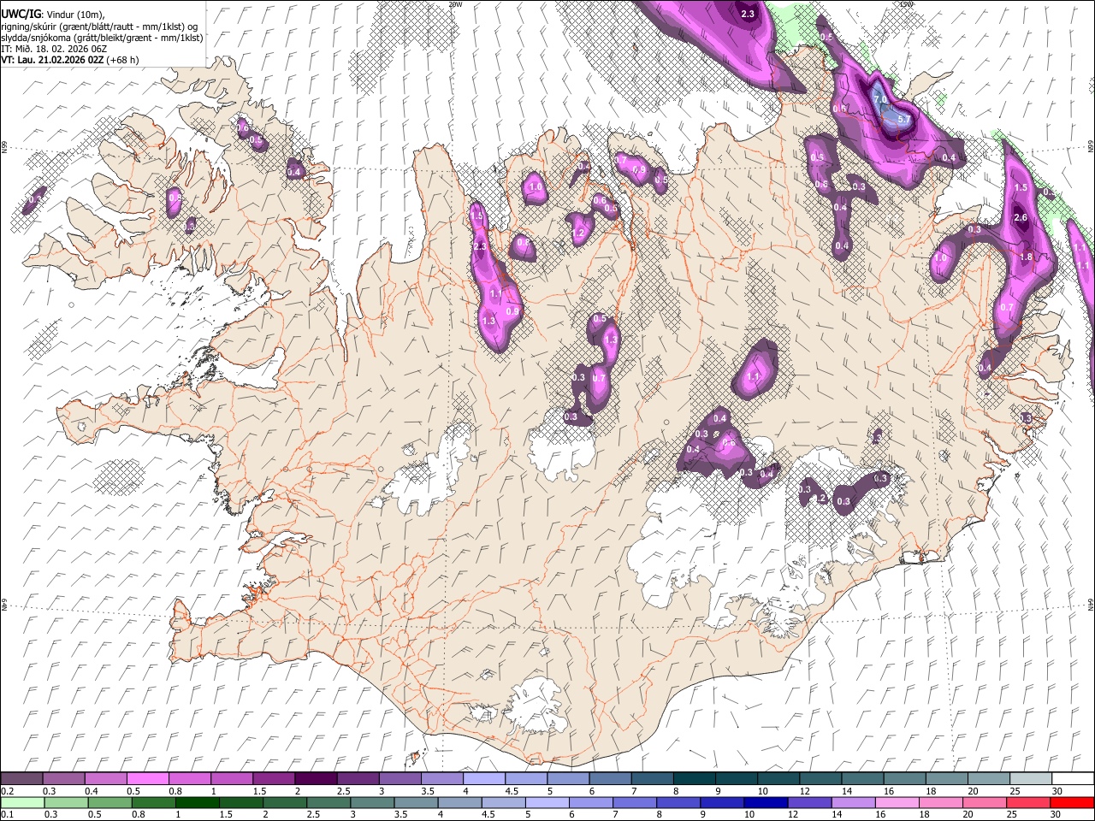Select darkest green 1 swatch in bottom legend row

point(197,802)
